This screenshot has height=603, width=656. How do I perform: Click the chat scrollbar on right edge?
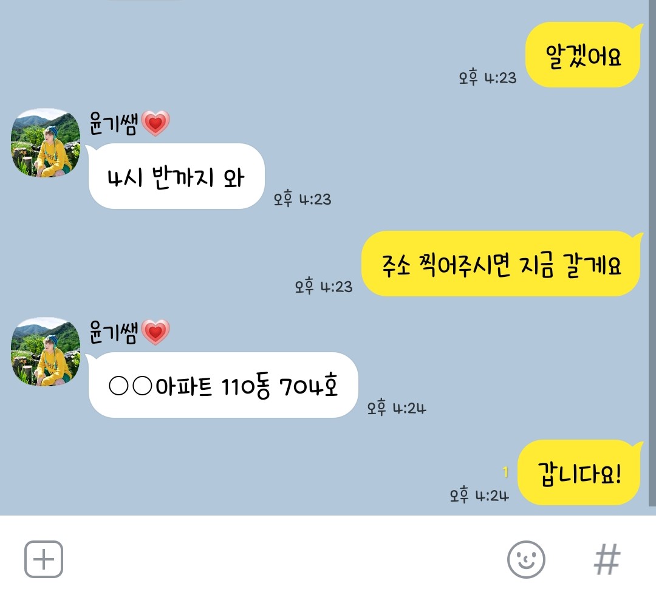coord(652,253)
